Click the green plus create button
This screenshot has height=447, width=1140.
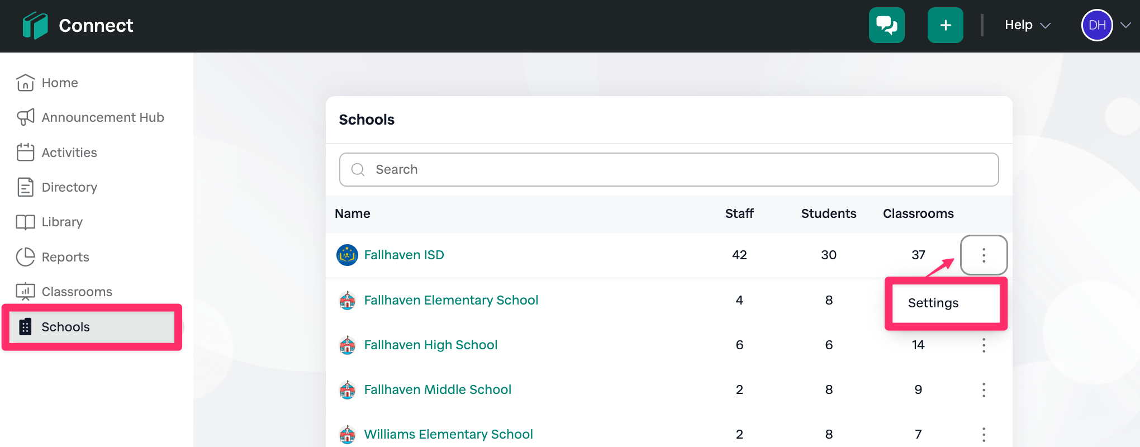click(x=945, y=25)
